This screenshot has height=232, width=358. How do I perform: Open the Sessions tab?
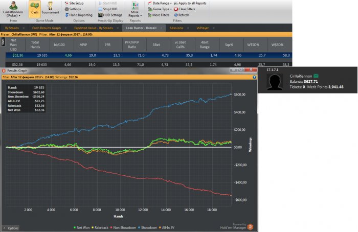pos(176,28)
